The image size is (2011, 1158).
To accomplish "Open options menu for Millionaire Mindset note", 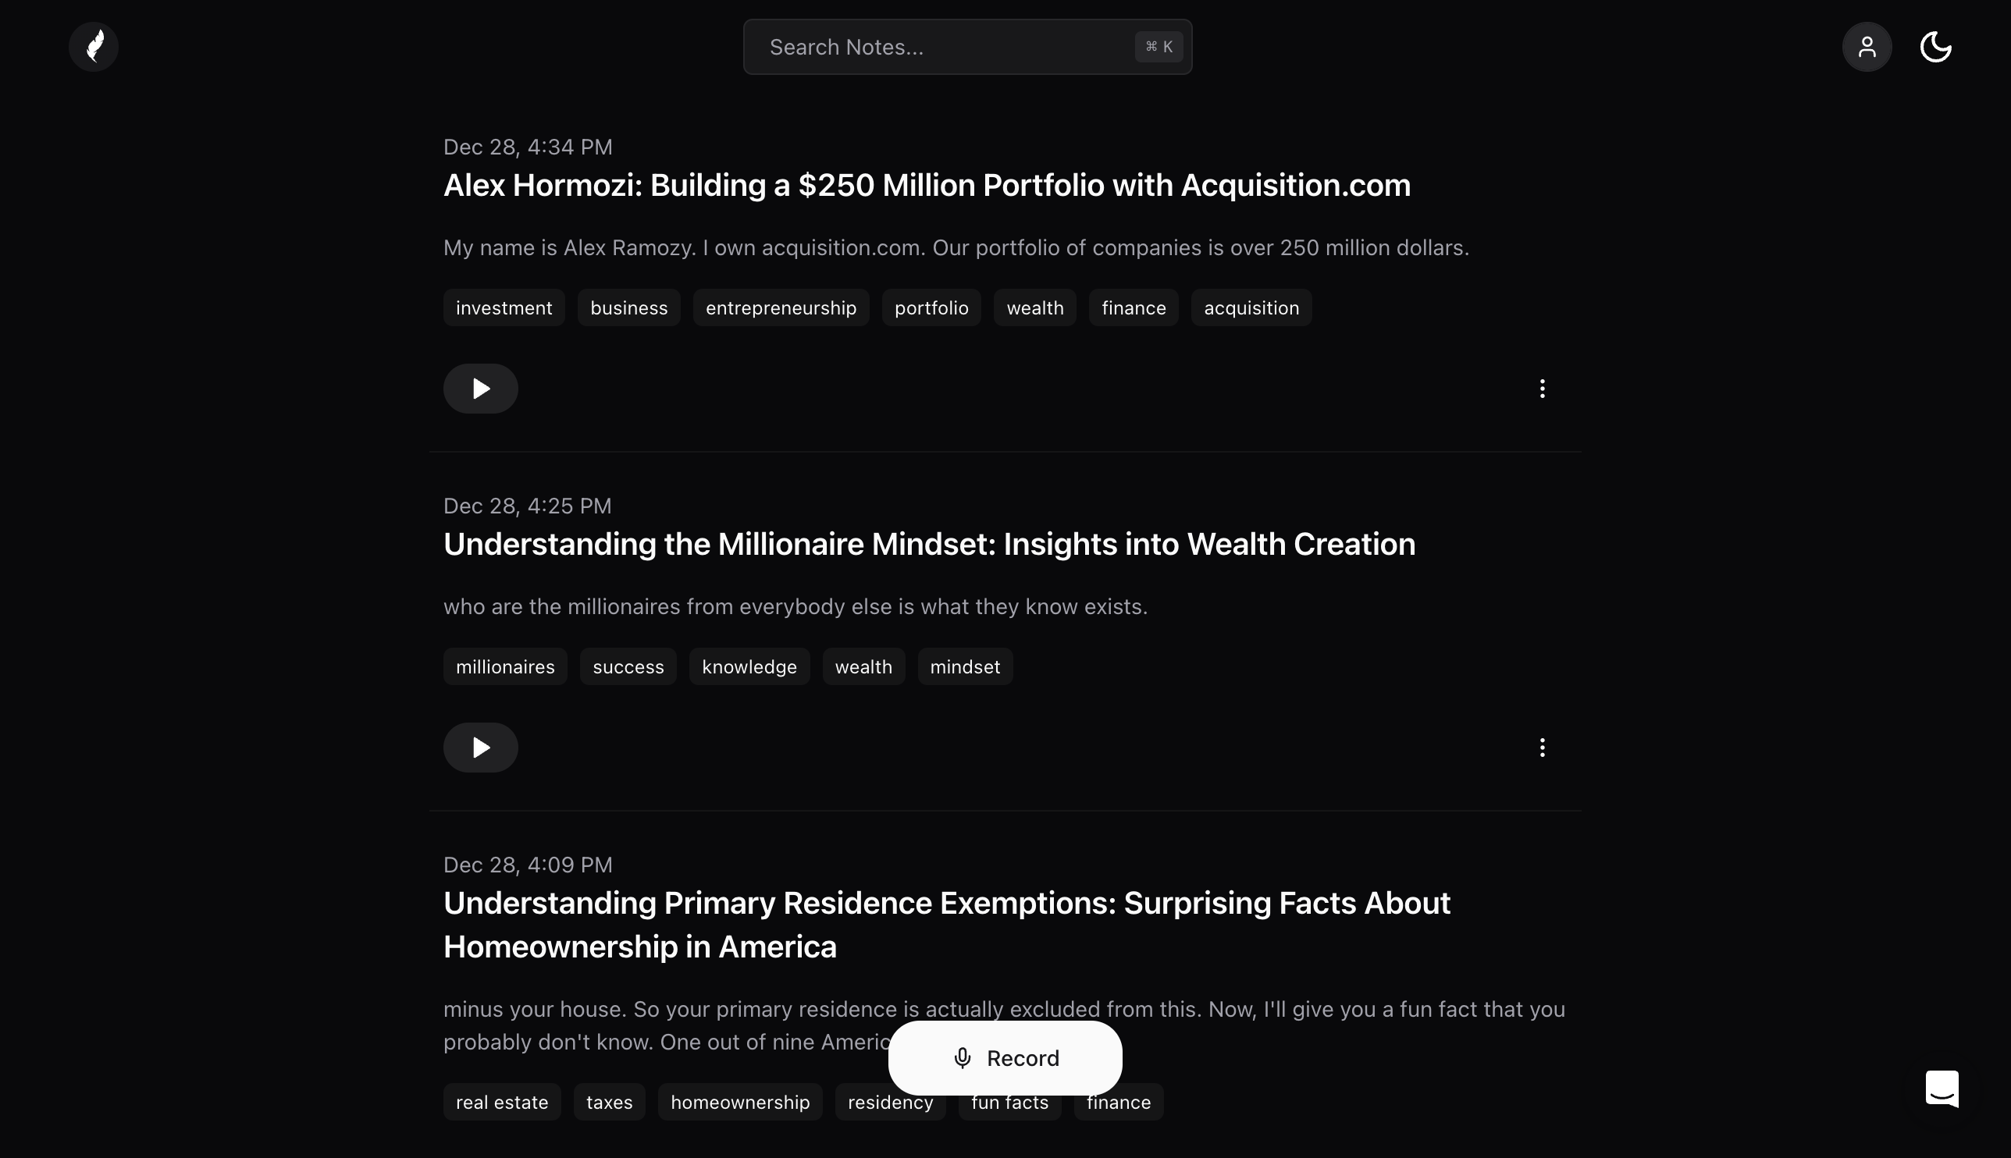I will [1542, 747].
